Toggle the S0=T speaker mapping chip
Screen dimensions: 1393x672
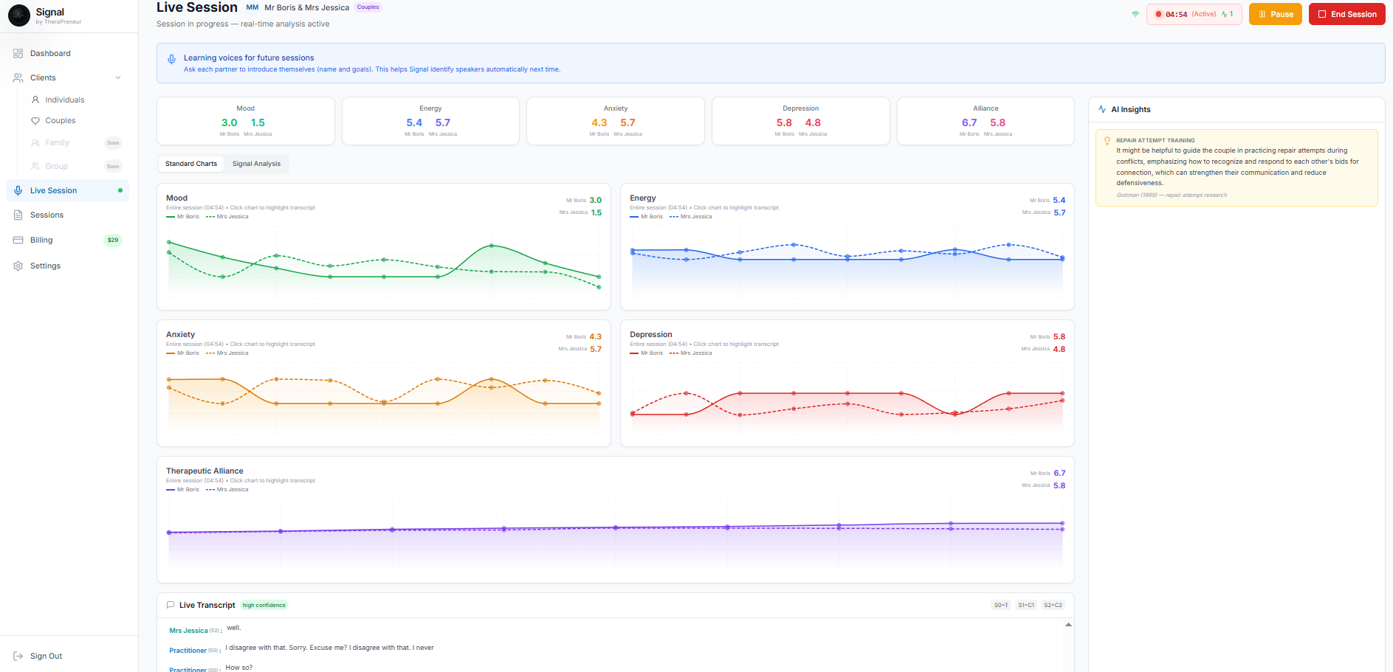pyautogui.click(x=1001, y=606)
